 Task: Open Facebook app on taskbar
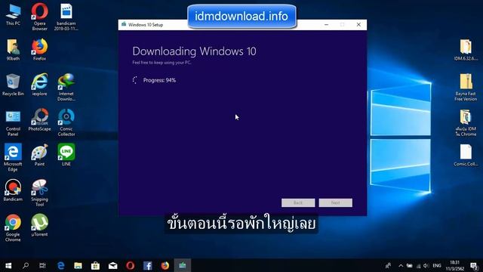148,265
